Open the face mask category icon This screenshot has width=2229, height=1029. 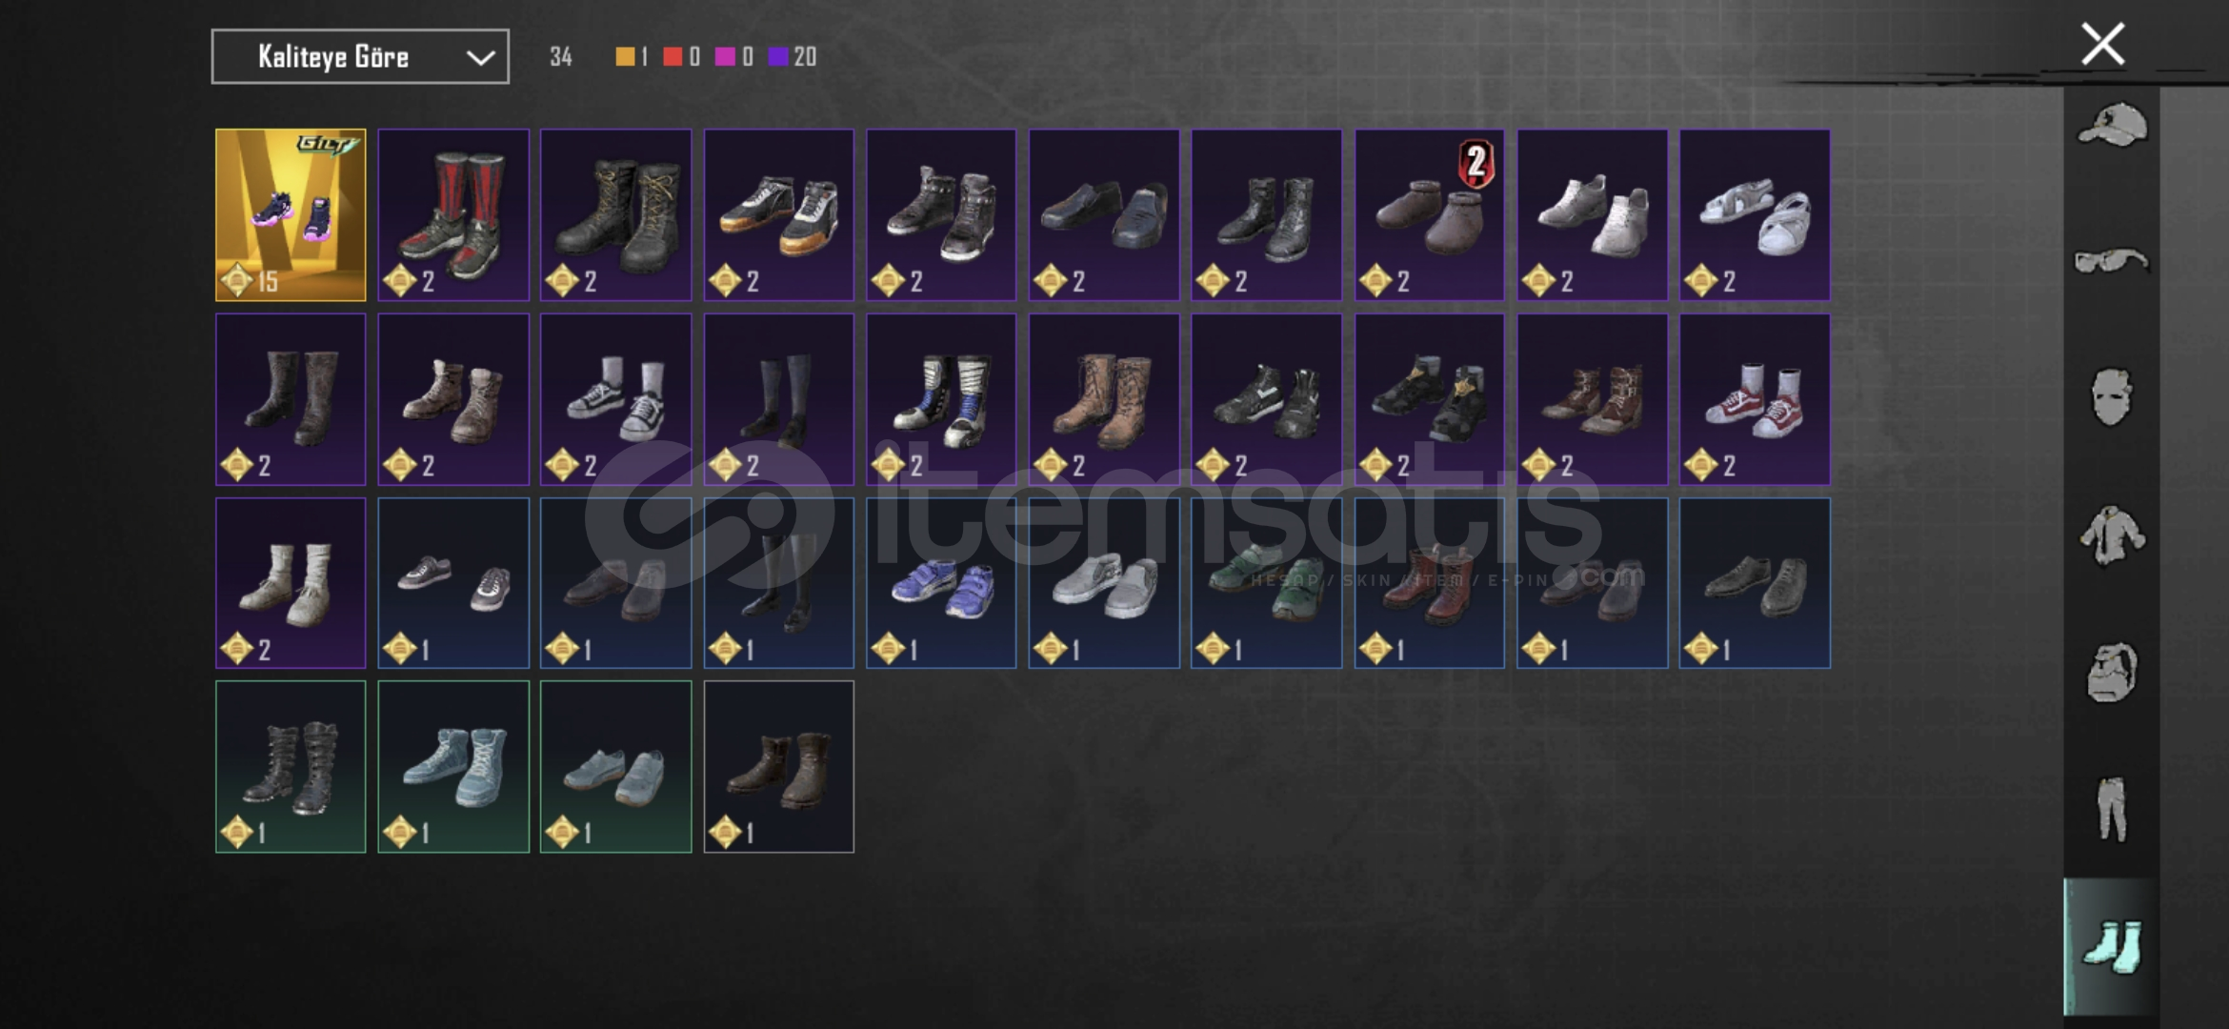[2112, 396]
